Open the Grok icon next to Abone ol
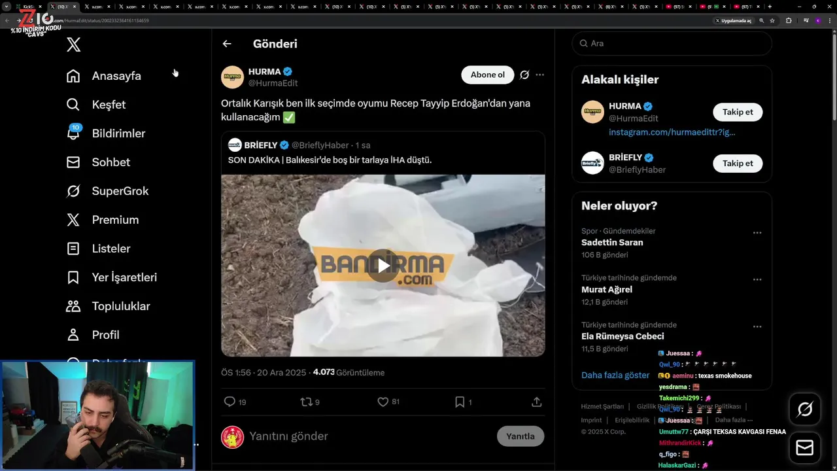 (524, 75)
